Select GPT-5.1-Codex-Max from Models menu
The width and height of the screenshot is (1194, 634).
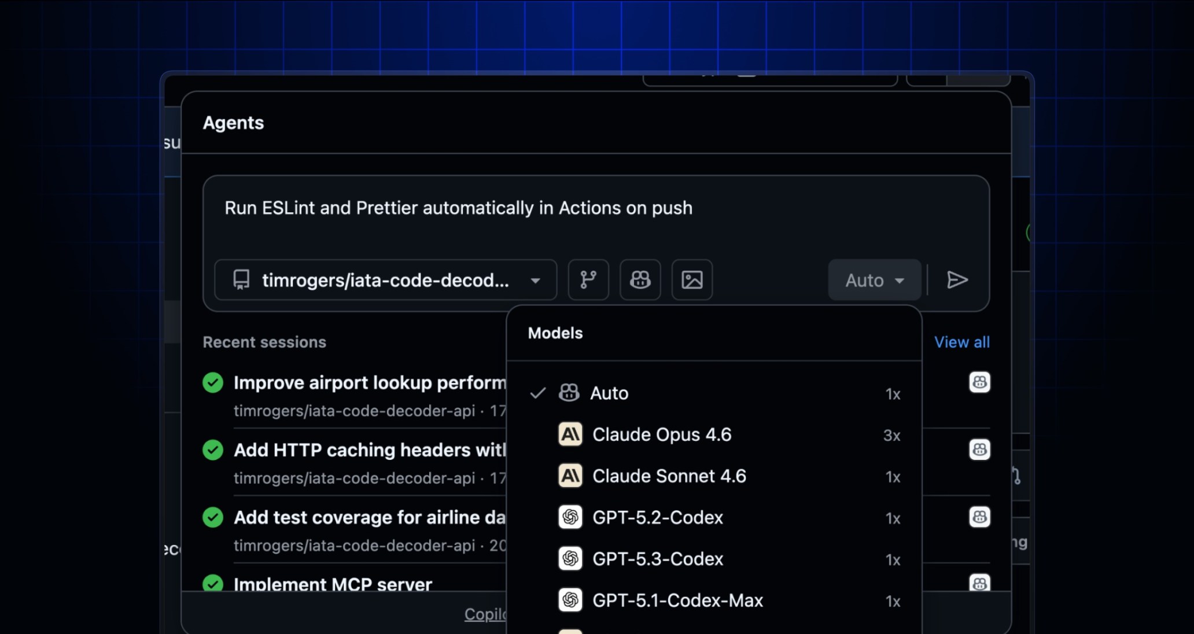click(677, 600)
